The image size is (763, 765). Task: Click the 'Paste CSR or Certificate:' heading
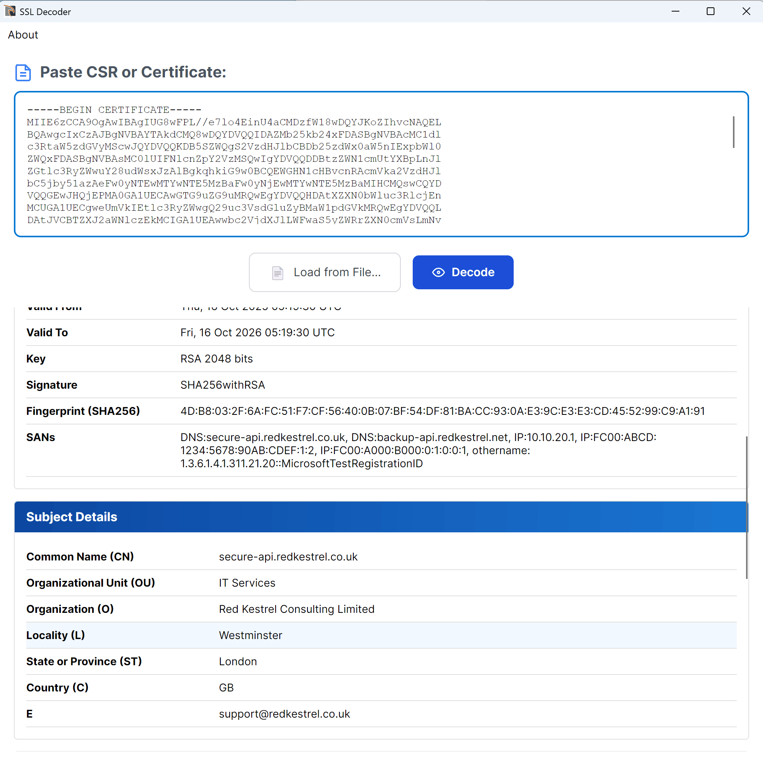133,72
